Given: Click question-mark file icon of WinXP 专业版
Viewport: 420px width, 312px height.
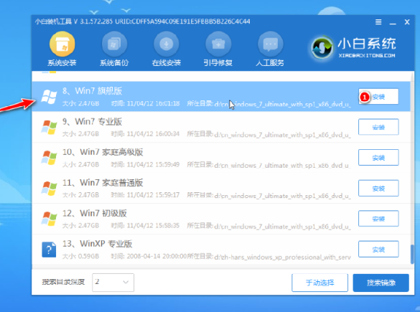Looking at the screenshot, I should 49,250.
